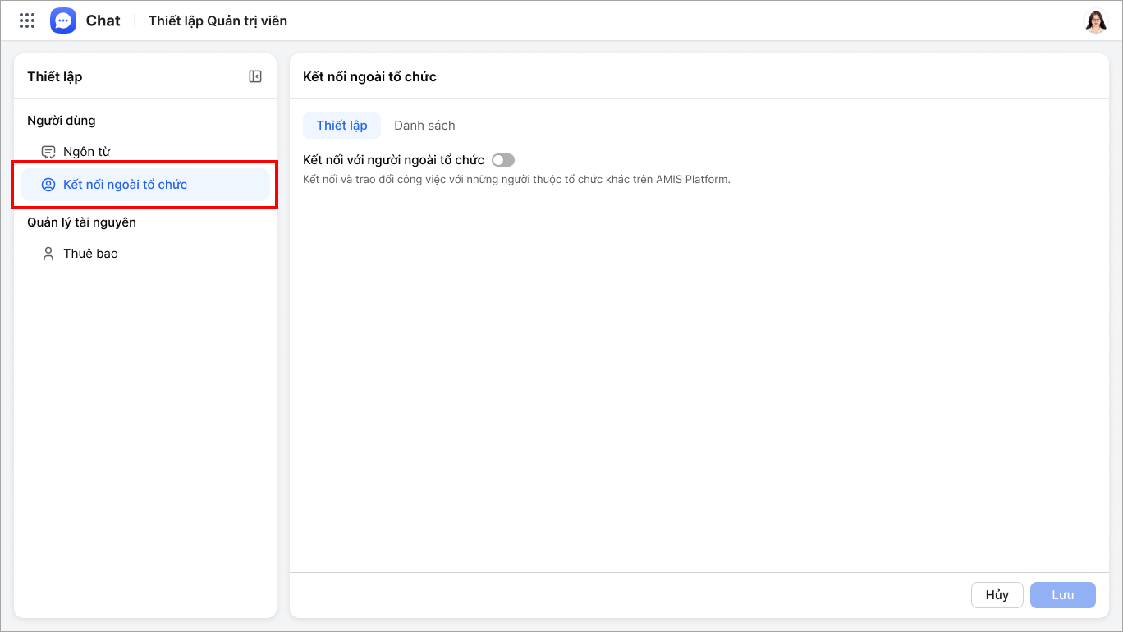
Task: Click the Ngôn từ speech bubble icon
Action: point(48,152)
